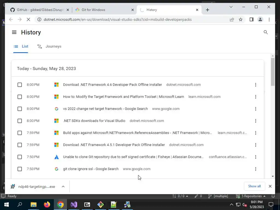Image resolution: width=280 pixels, height=210 pixels.
Task: Close the History tab
Action: 197,10
